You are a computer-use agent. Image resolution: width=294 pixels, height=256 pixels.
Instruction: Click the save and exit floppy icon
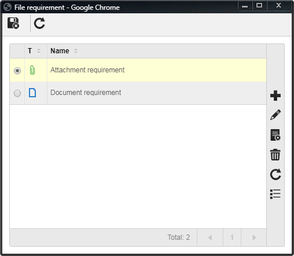coord(13,23)
